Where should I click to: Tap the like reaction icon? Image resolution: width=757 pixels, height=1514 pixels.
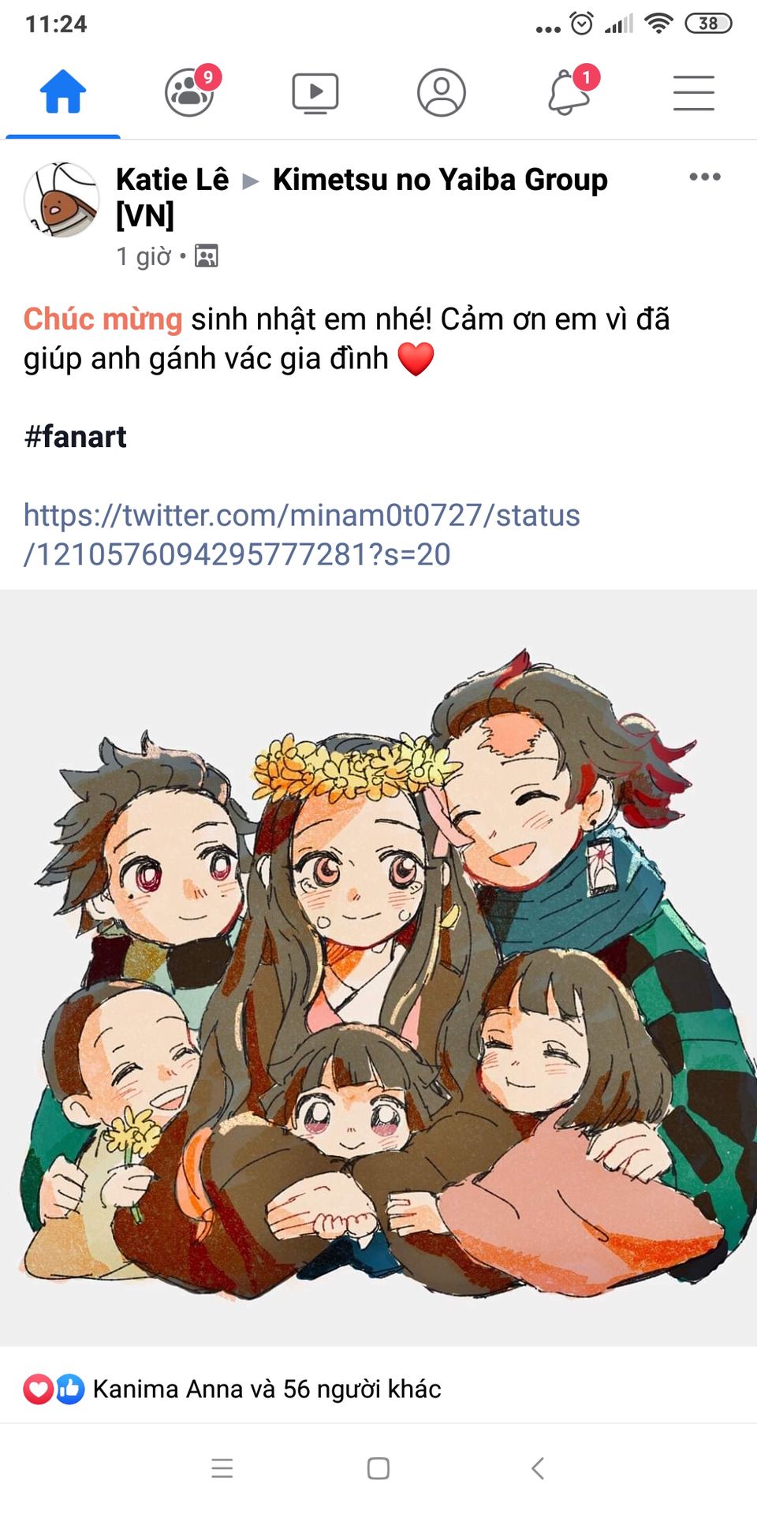(x=69, y=1389)
